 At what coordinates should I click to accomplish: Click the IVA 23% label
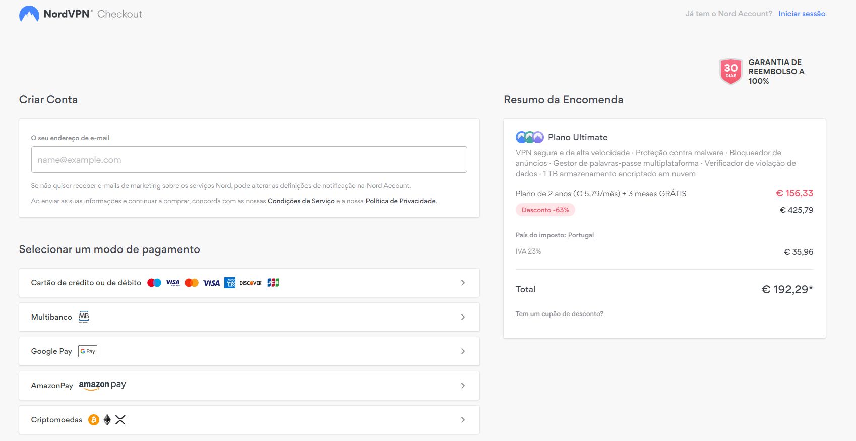click(x=528, y=251)
